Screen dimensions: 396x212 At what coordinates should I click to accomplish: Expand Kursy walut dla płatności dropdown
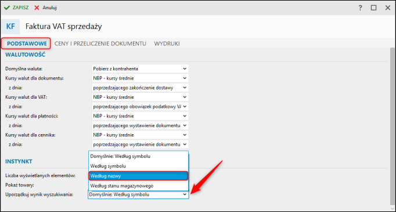coord(140,116)
